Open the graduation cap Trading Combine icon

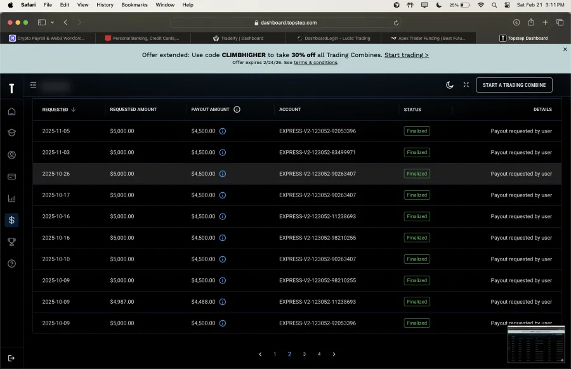(11, 133)
